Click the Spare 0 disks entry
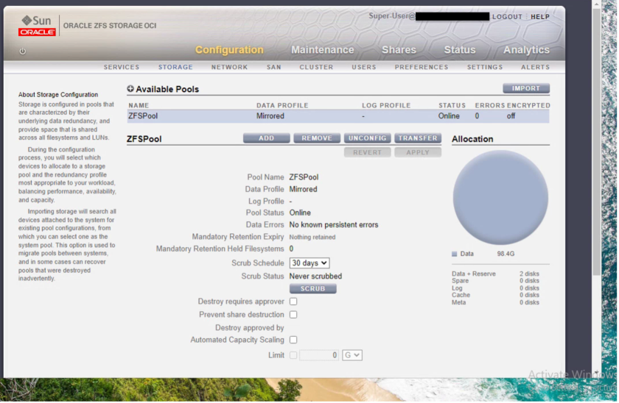This screenshot has height=403, width=619. [495, 281]
